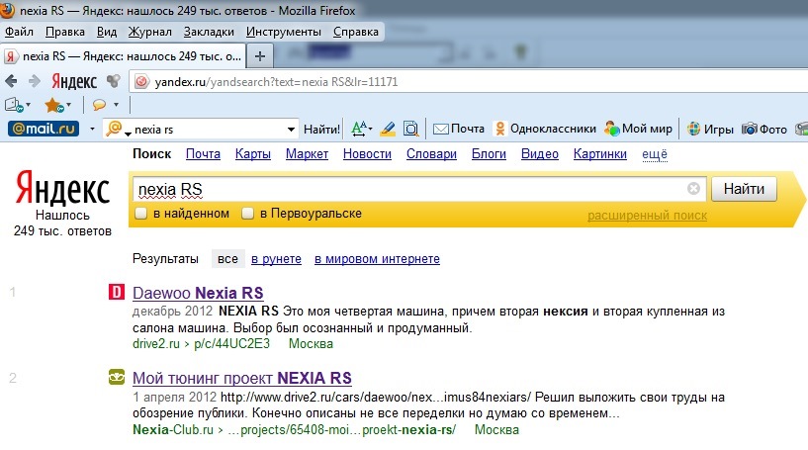The width and height of the screenshot is (808, 450).
Task: Clear the Yandex search field with X
Action: click(693, 189)
